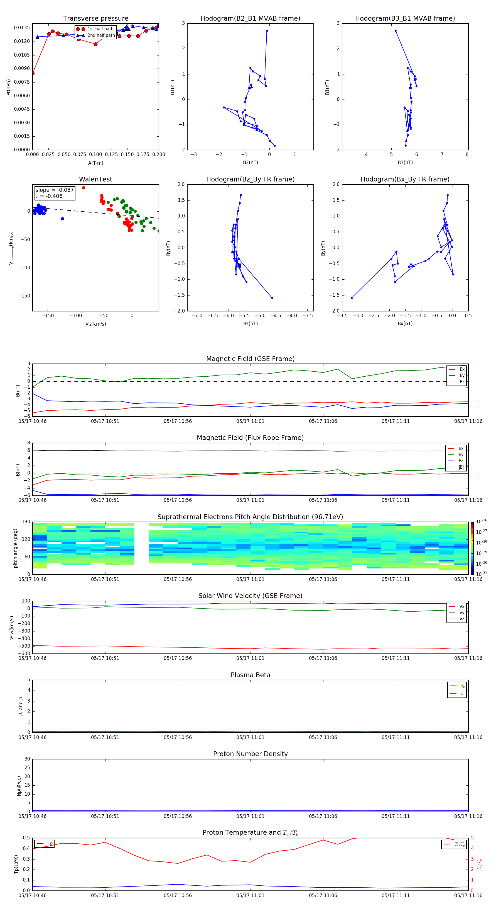The height and width of the screenshot is (920, 501).
Task: Click the 0.0135 tick in Transverse pressure
Action: 22,28
